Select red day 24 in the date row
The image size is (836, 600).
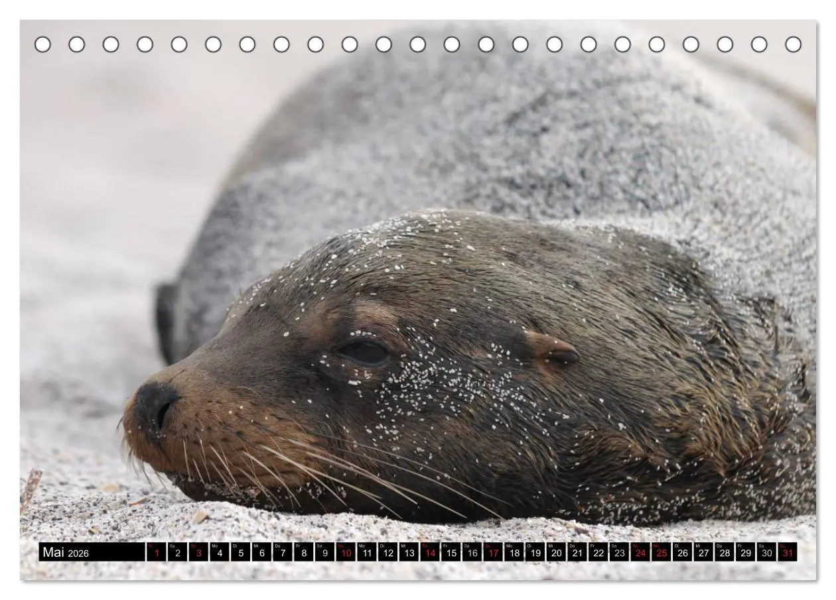pos(641,552)
